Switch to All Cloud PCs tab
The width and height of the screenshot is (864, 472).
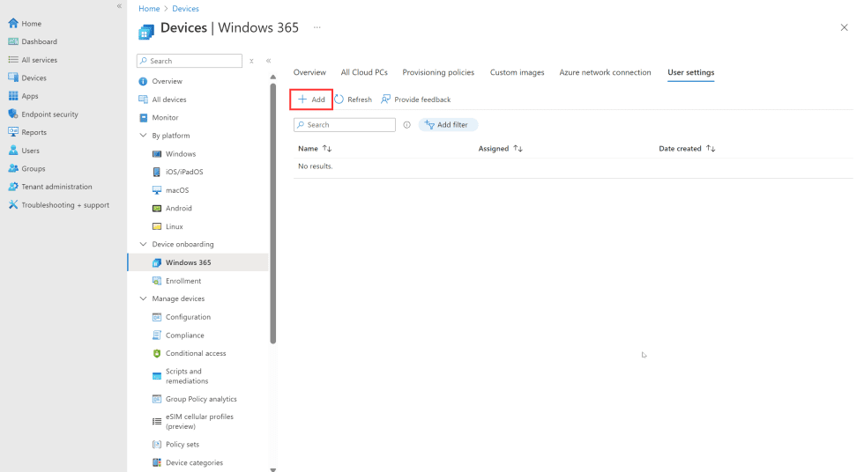(364, 72)
